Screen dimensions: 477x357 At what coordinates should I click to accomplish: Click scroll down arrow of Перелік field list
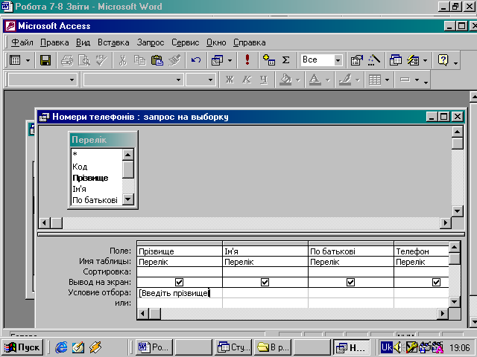coord(127,199)
